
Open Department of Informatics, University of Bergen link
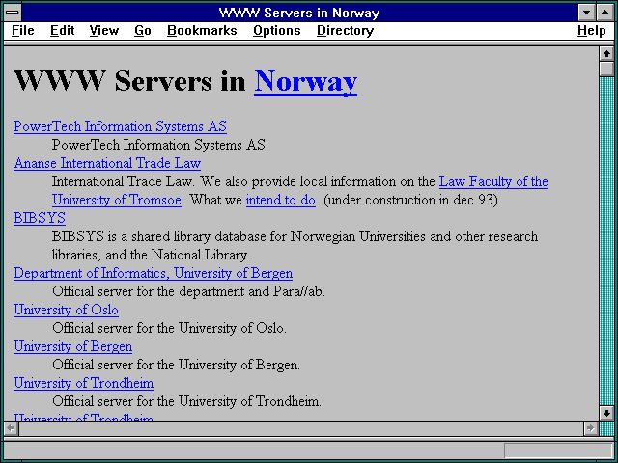153,273
